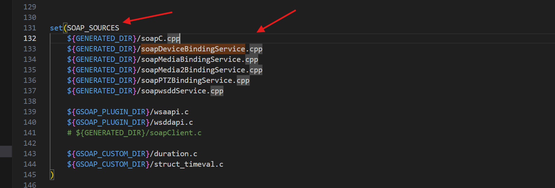Click soapPTZBindingService filename on line 136
The height and width of the screenshot is (188, 555).
pyautogui.click(x=187, y=80)
